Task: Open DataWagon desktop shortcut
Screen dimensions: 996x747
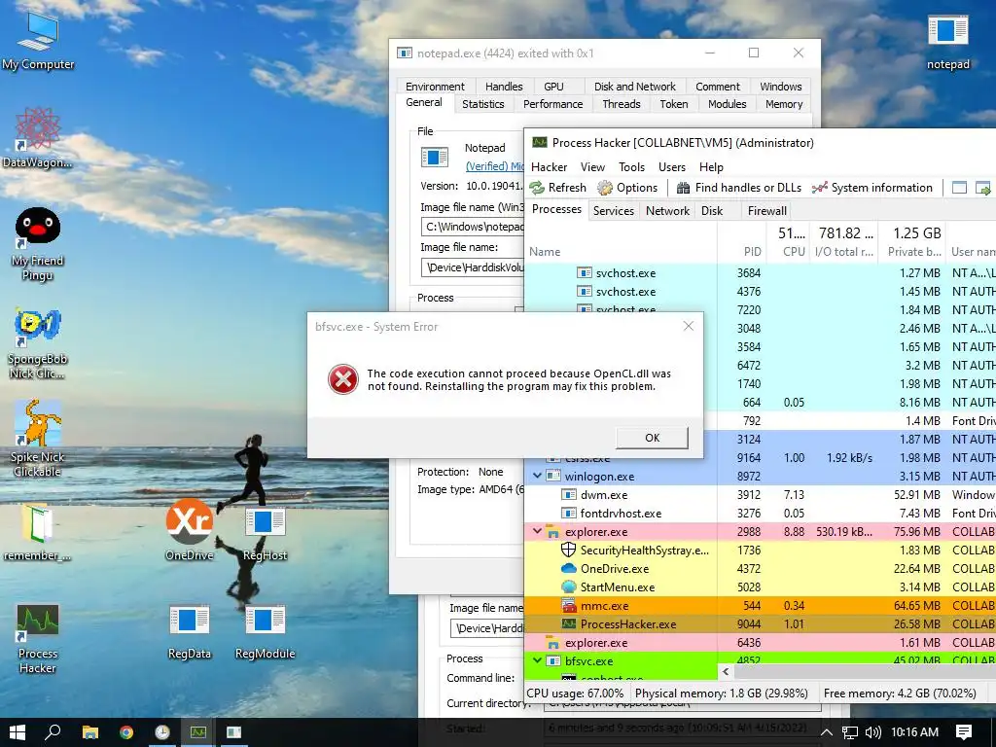Action: pyautogui.click(x=38, y=136)
